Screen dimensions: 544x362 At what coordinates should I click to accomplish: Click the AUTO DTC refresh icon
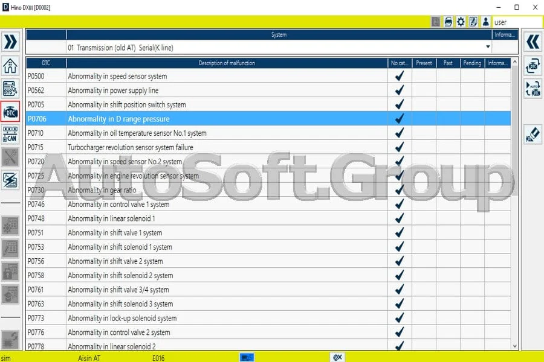click(x=533, y=89)
